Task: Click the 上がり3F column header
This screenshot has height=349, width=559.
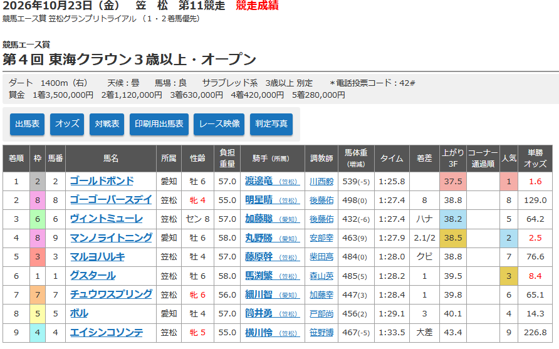Action: (x=452, y=159)
